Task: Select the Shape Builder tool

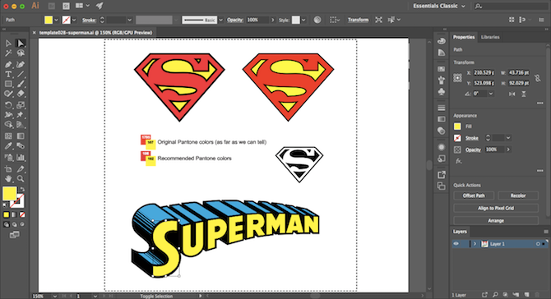Action: click(x=8, y=125)
